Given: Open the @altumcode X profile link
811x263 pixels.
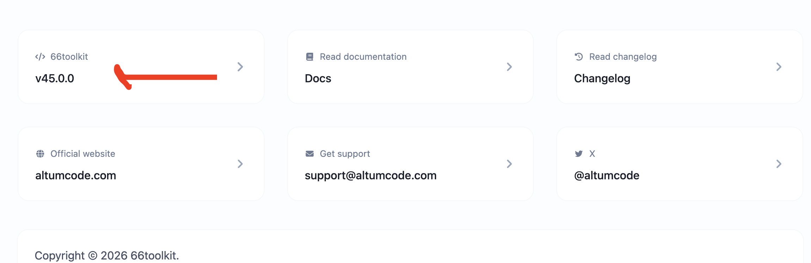Looking at the screenshot, I should (607, 175).
